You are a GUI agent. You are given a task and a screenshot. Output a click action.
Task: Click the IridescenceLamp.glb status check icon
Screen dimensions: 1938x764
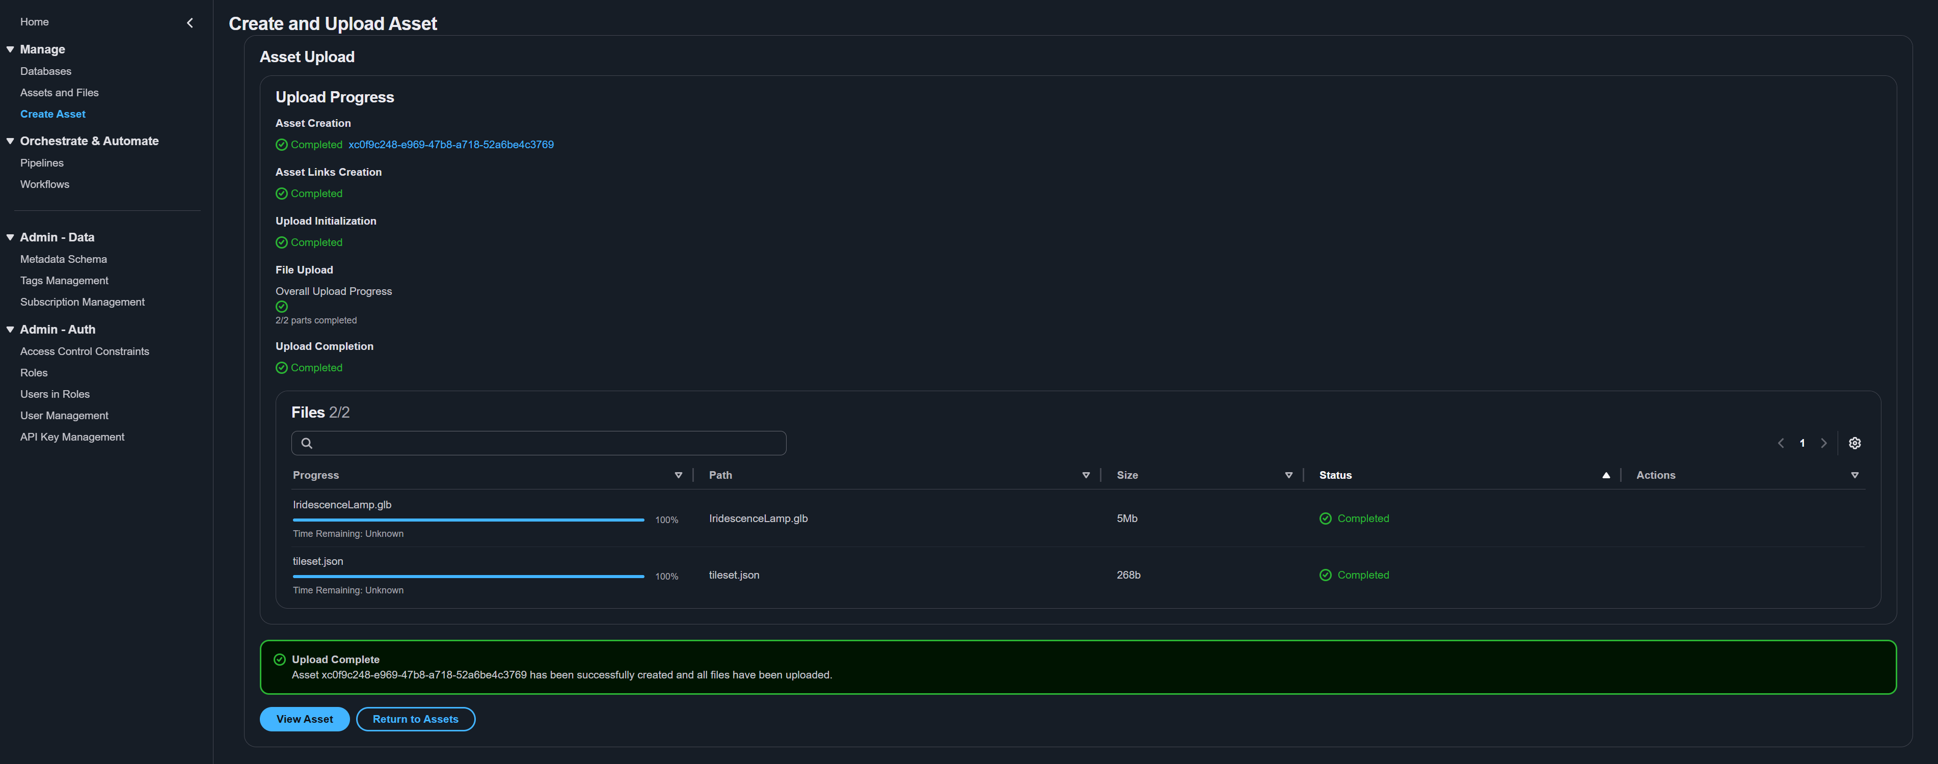[x=1325, y=518]
